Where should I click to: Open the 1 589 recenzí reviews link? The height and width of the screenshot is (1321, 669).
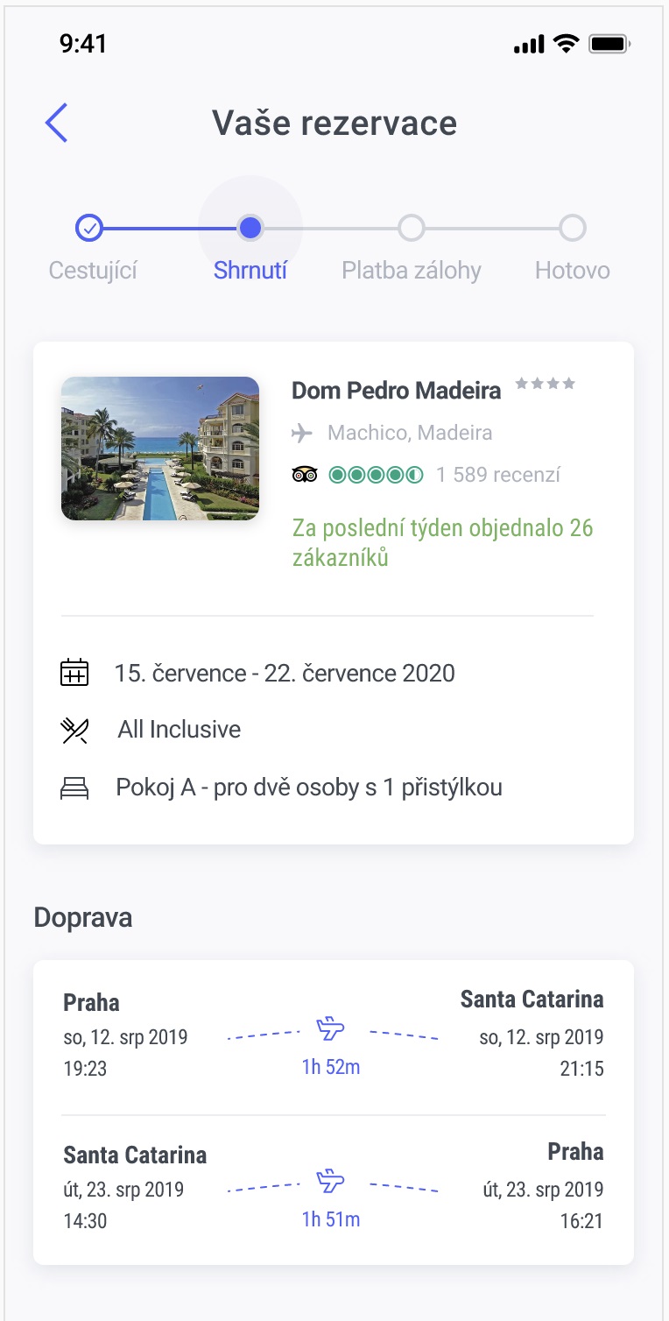point(498,475)
